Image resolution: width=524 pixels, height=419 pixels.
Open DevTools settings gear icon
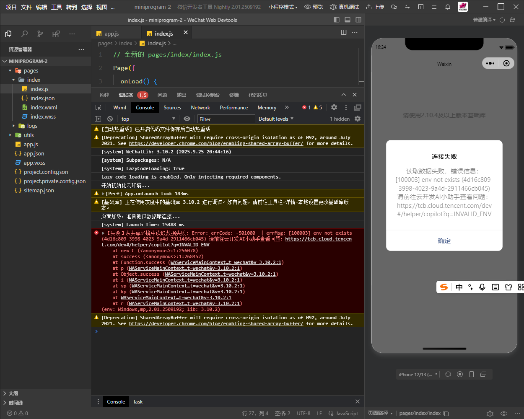pyautogui.click(x=334, y=108)
